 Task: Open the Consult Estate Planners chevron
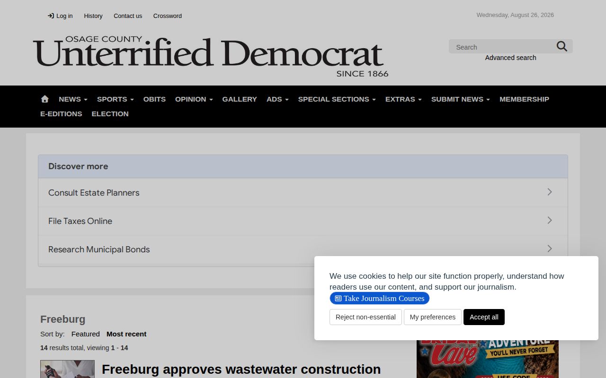click(x=550, y=192)
